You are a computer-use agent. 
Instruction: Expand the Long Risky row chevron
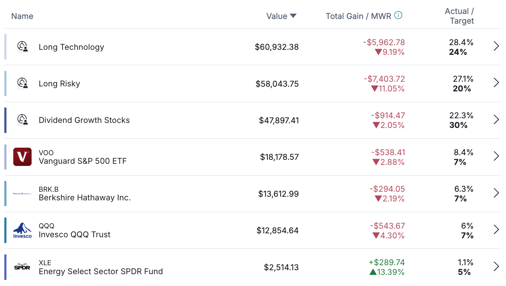(496, 83)
